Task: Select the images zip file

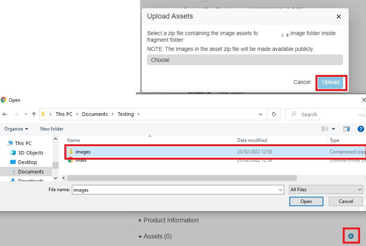Action: tap(83, 151)
